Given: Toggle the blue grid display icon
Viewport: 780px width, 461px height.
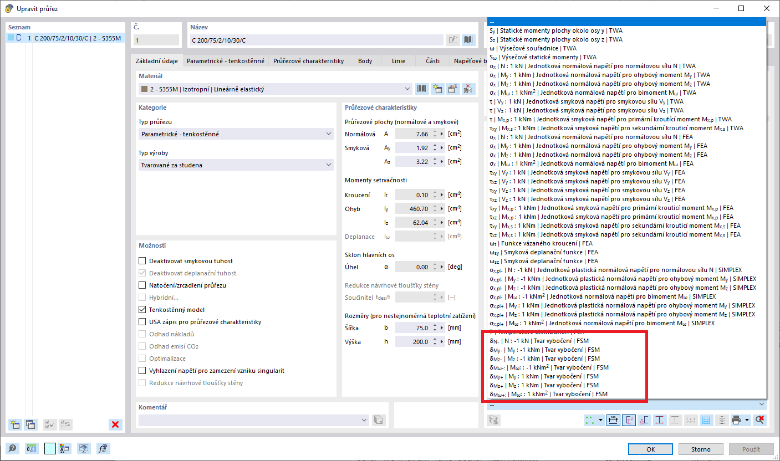Looking at the screenshot, I should tap(706, 420).
